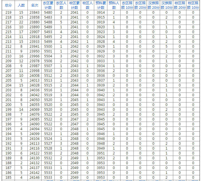Screen dimensions: 201x181
Task: Select the 农区累计数 cell 5480
Action: coord(48,13)
